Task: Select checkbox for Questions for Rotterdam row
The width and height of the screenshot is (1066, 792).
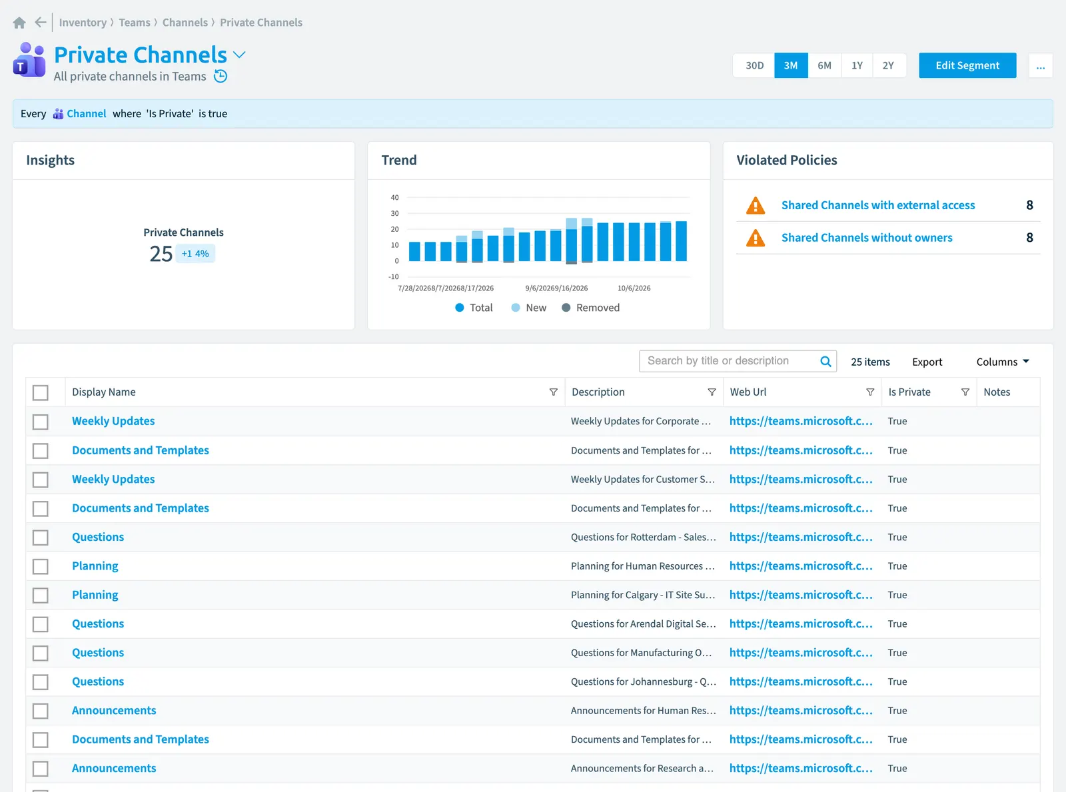Action: click(41, 538)
